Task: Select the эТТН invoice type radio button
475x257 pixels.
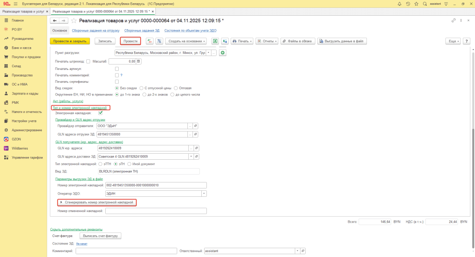Action: tap(101, 164)
